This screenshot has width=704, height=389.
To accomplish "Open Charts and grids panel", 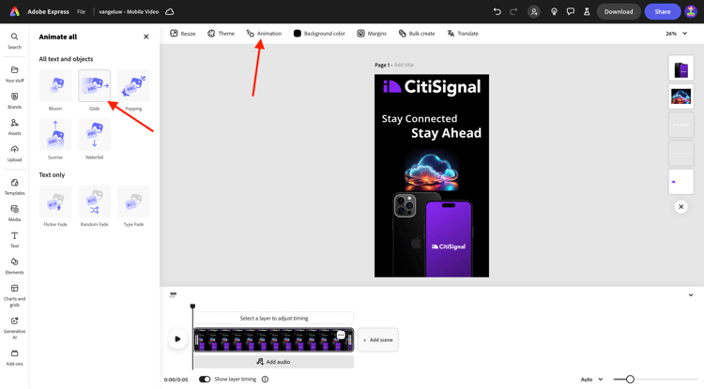I will click(x=14, y=295).
